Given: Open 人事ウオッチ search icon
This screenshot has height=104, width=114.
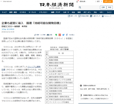Looking at the screenshot, I should coord(91,16).
